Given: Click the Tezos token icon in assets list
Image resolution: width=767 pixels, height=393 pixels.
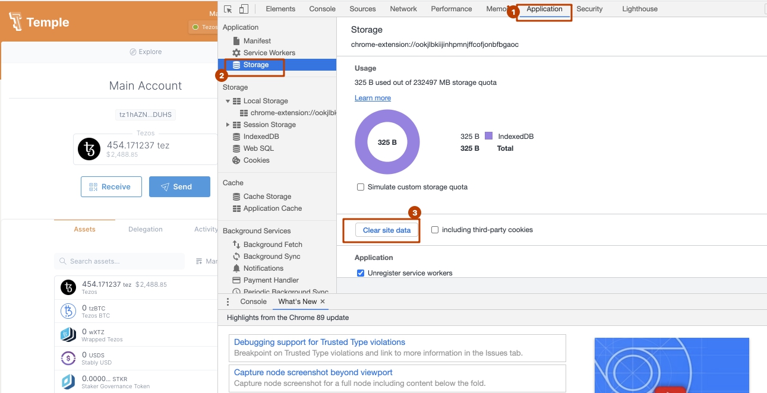Looking at the screenshot, I should 69,288.
